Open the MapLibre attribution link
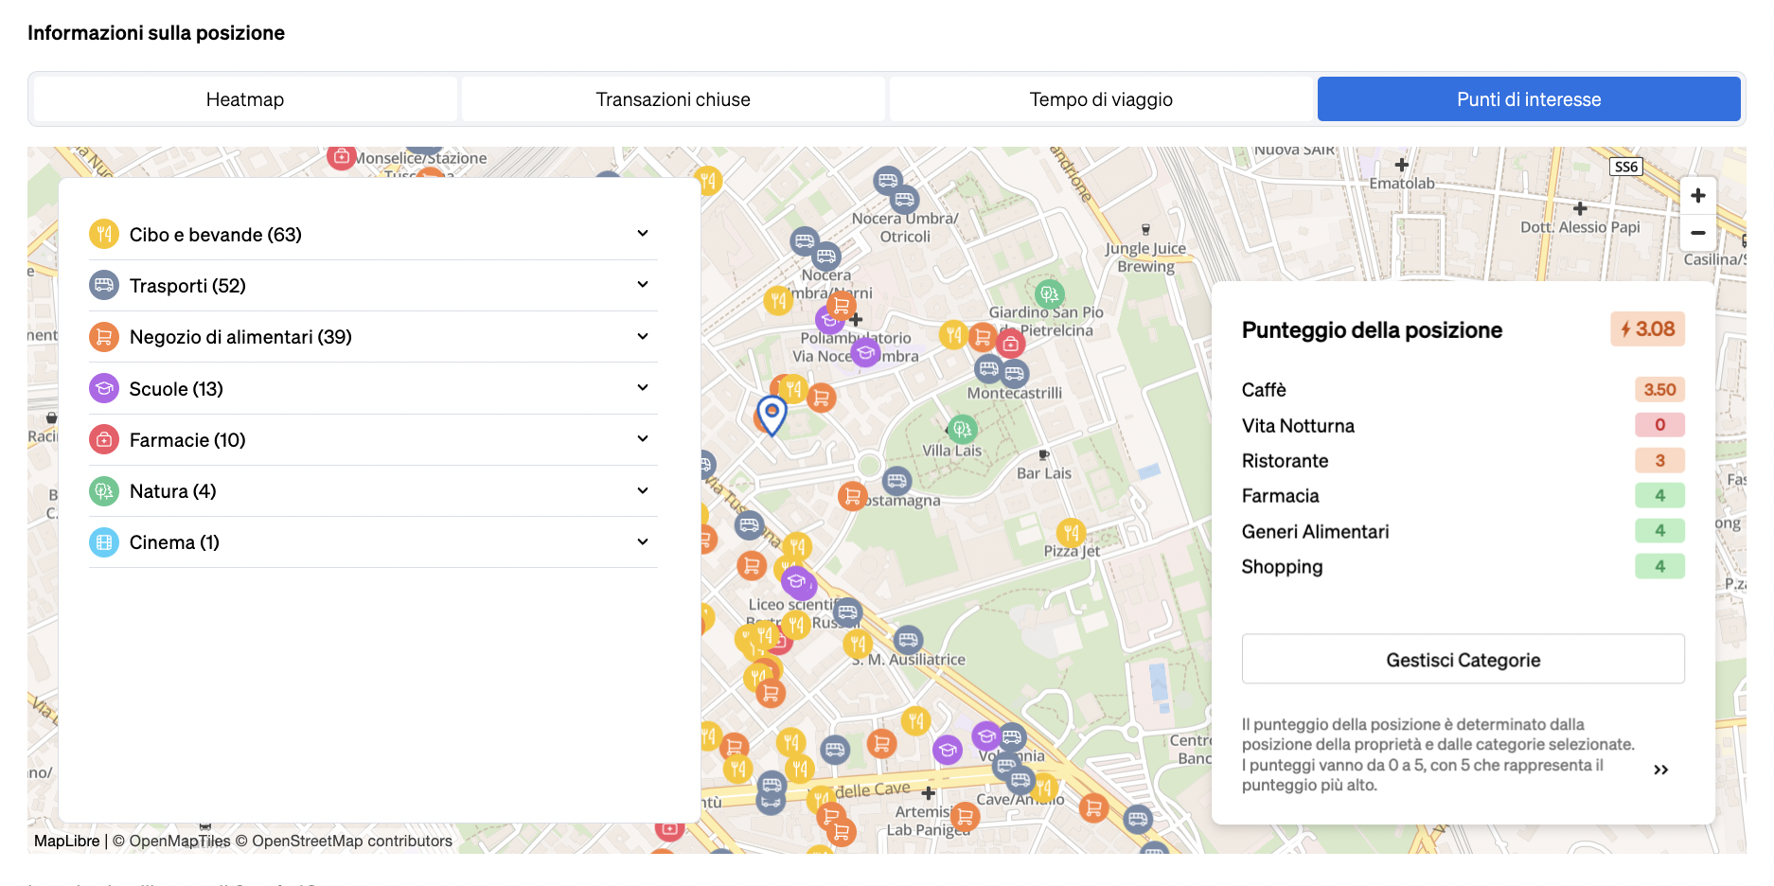 [x=66, y=841]
